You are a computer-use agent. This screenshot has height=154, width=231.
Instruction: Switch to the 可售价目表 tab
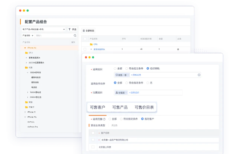(x=144, y=107)
